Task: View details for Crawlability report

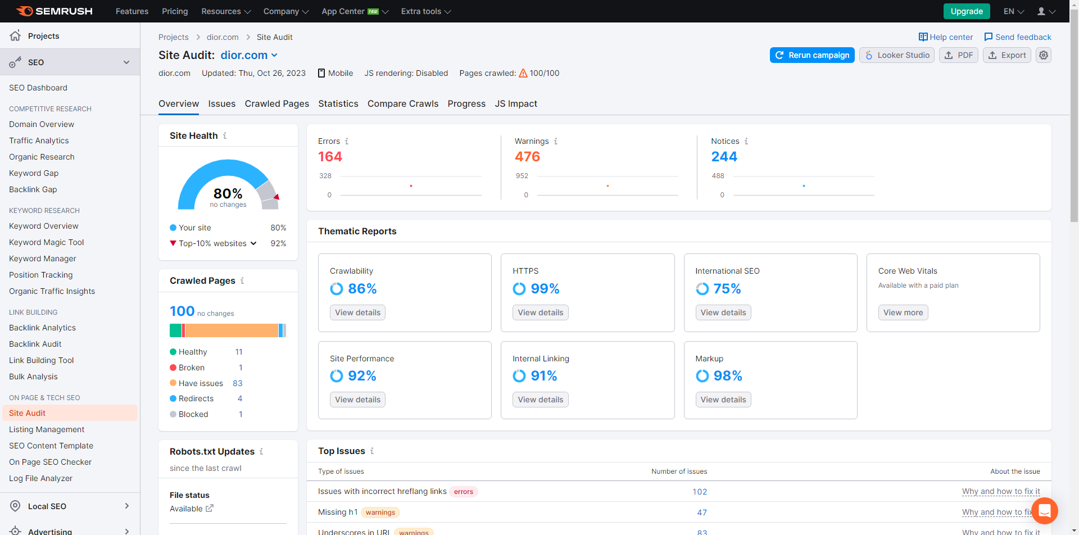Action: (357, 312)
